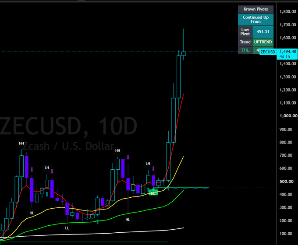
Task: Click the 1,700.00 price axis label
Action: pyautogui.click(x=288, y=24)
